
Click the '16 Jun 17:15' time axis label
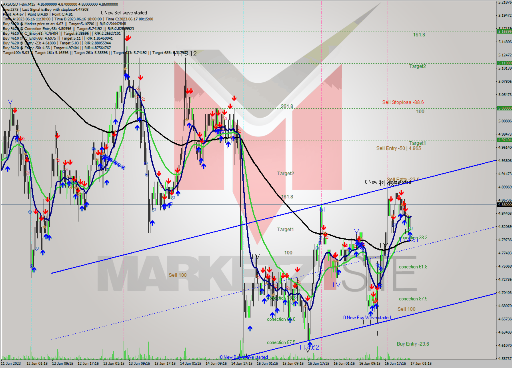(x=394, y=364)
